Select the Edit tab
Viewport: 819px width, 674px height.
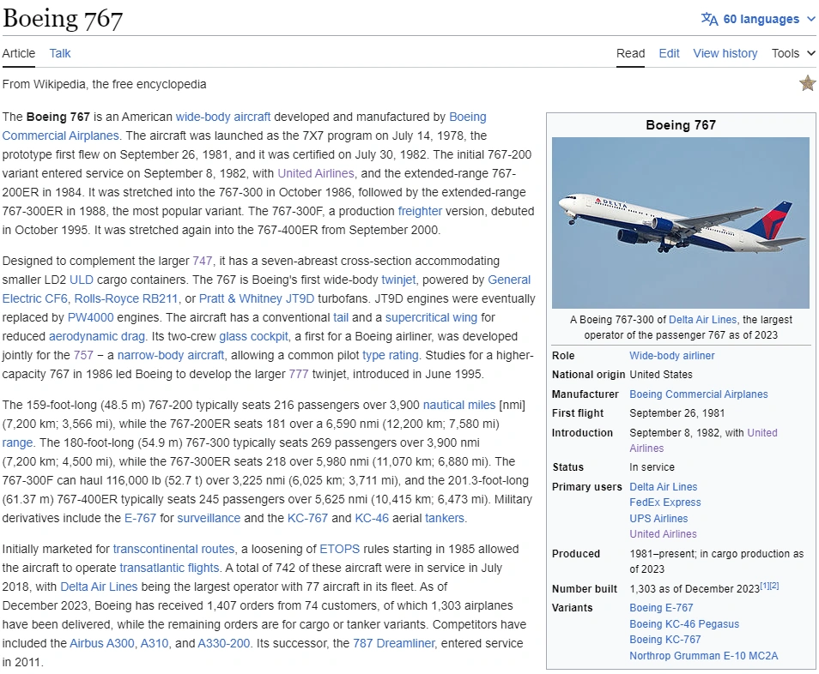coord(669,53)
